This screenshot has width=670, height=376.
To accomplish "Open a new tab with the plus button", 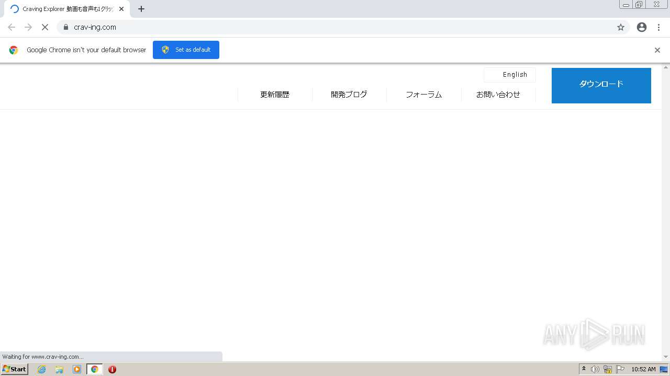I will [x=141, y=9].
